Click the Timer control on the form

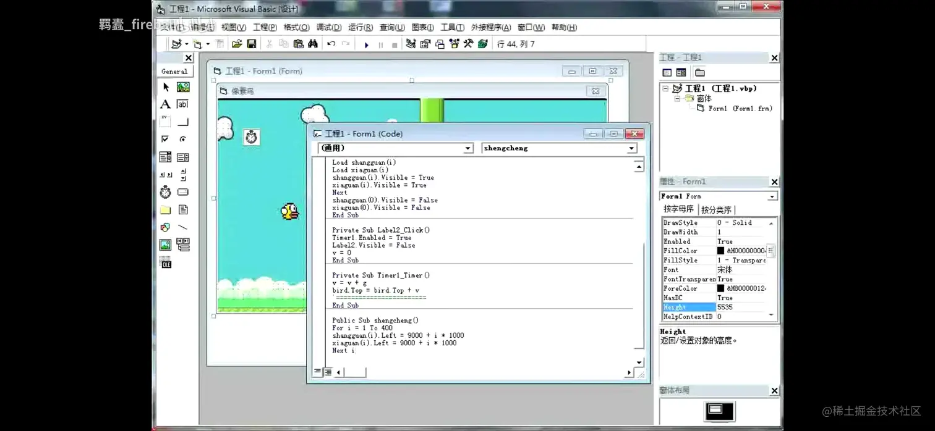(x=251, y=137)
